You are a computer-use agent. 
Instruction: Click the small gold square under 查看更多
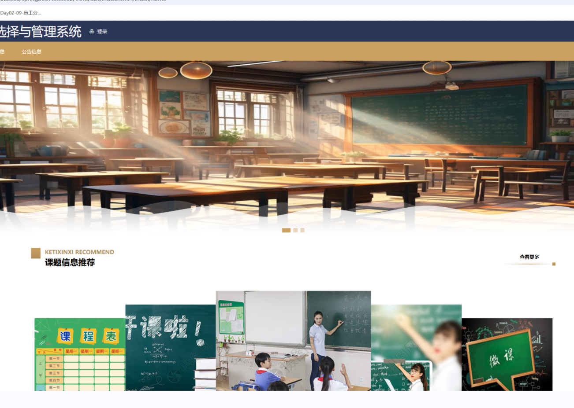pyautogui.click(x=554, y=264)
